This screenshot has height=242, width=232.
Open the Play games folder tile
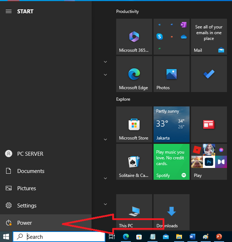(x=209, y=162)
